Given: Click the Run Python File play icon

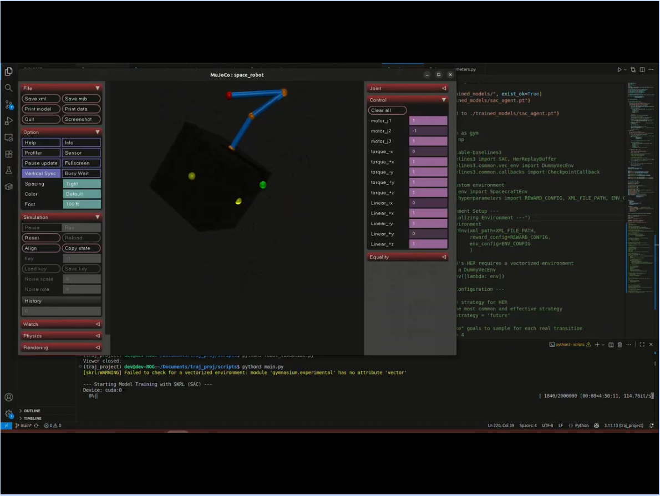Looking at the screenshot, I should click(x=620, y=70).
